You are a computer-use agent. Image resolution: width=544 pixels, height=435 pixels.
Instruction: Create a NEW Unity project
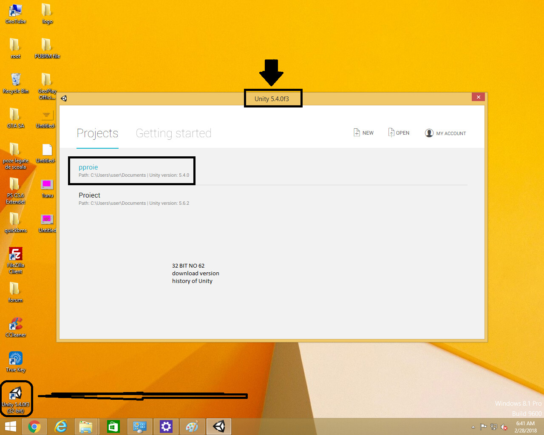tap(363, 133)
